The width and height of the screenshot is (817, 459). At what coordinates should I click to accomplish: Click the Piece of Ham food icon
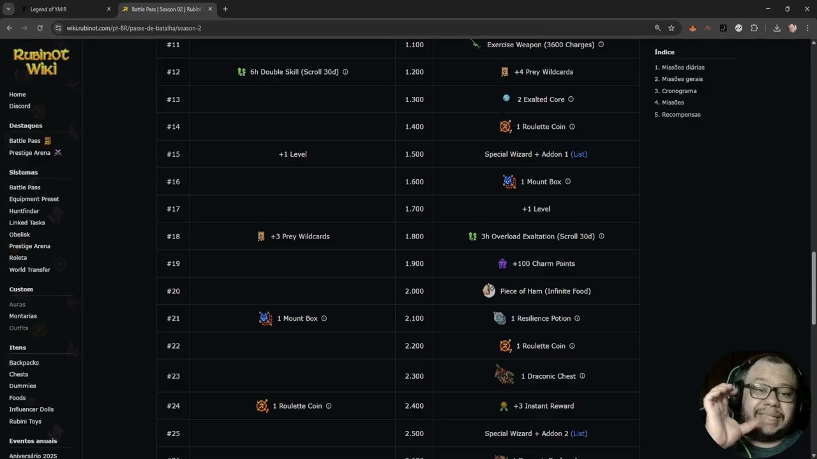[489, 291]
